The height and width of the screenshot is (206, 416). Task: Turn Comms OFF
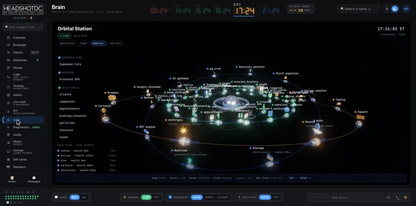tap(157, 197)
